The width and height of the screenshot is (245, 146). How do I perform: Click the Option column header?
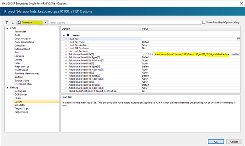[101, 29]
